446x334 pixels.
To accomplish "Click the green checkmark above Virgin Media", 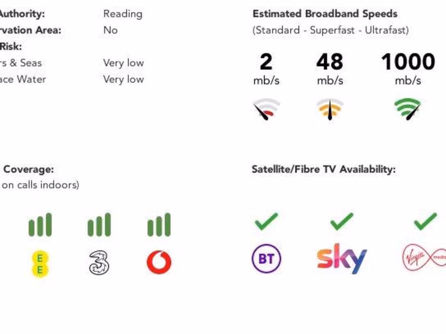I will tap(425, 221).
